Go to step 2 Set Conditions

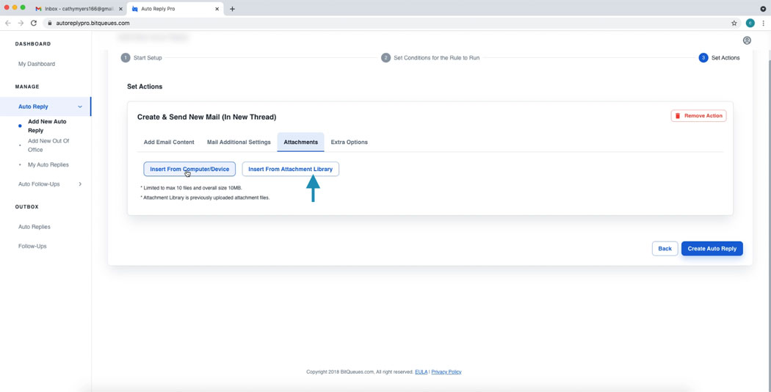(x=430, y=57)
